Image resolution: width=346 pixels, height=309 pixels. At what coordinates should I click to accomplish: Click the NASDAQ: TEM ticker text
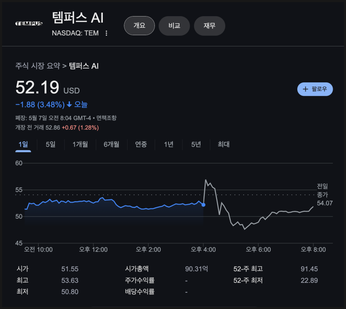(x=75, y=33)
